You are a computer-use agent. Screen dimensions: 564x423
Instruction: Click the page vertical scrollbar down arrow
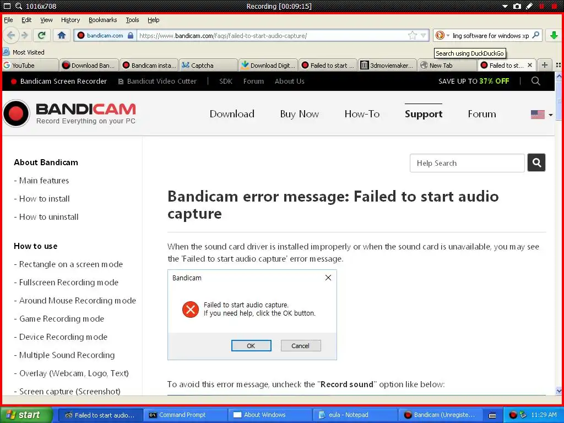(558, 391)
